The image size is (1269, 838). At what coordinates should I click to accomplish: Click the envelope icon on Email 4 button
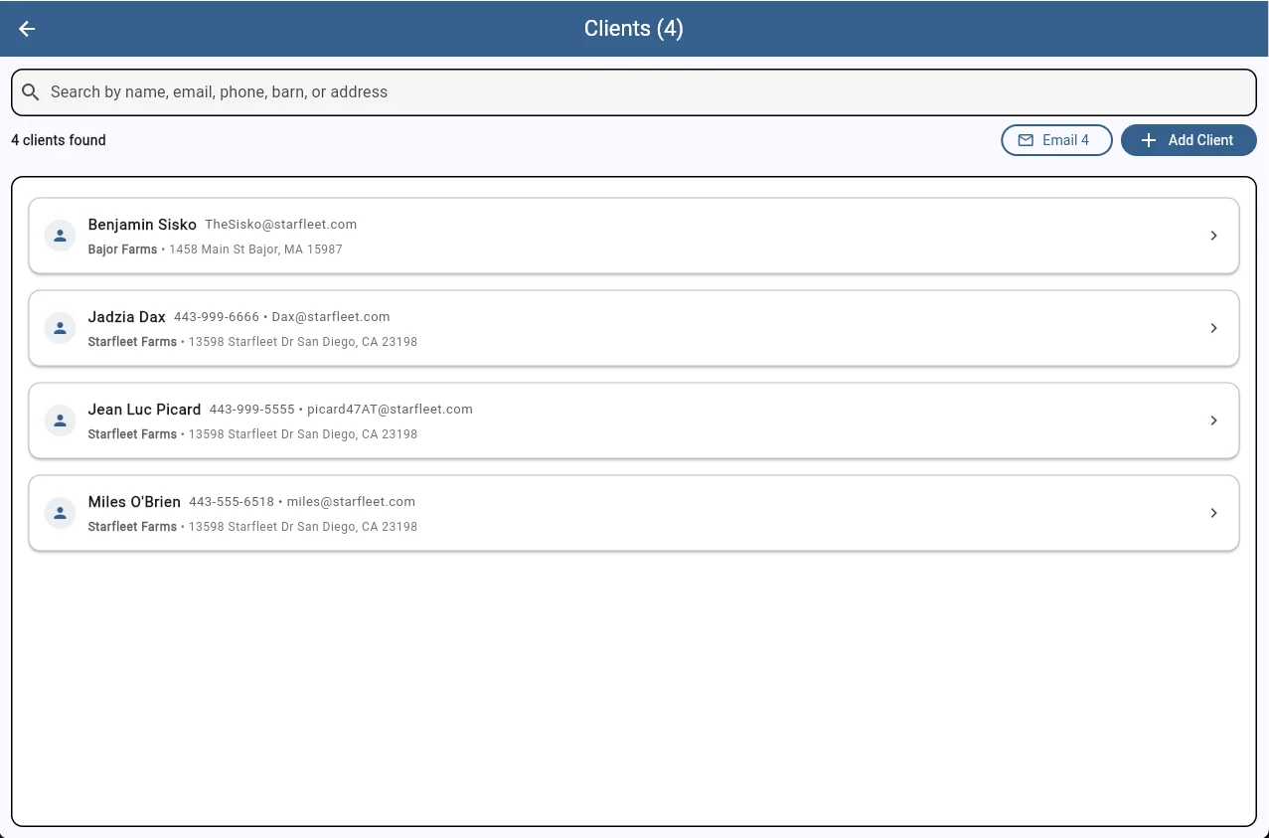tap(1025, 139)
